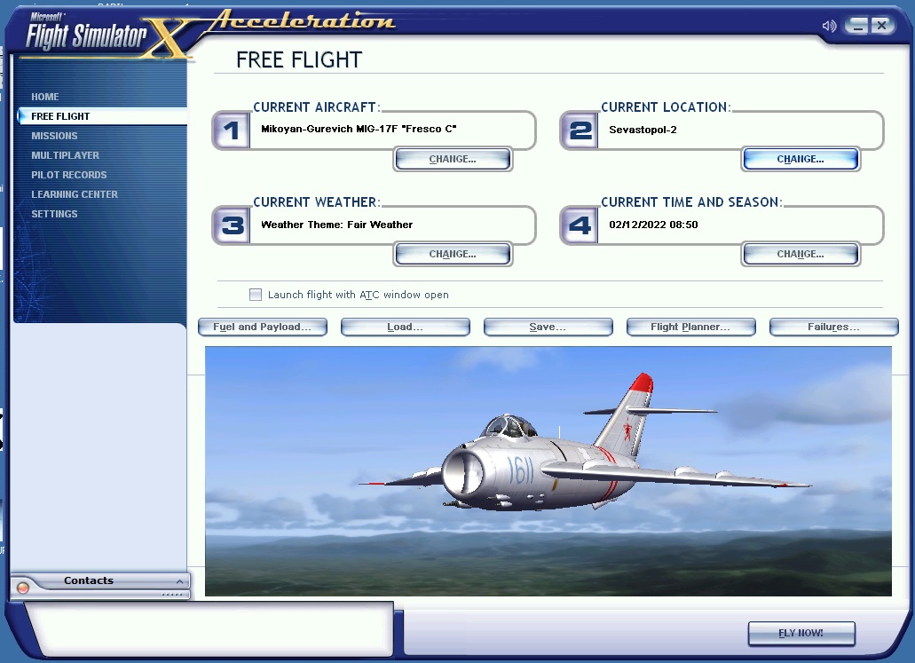Click the MiG-17 aircraft preview image
The image size is (915, 663).
pos(548,471)
